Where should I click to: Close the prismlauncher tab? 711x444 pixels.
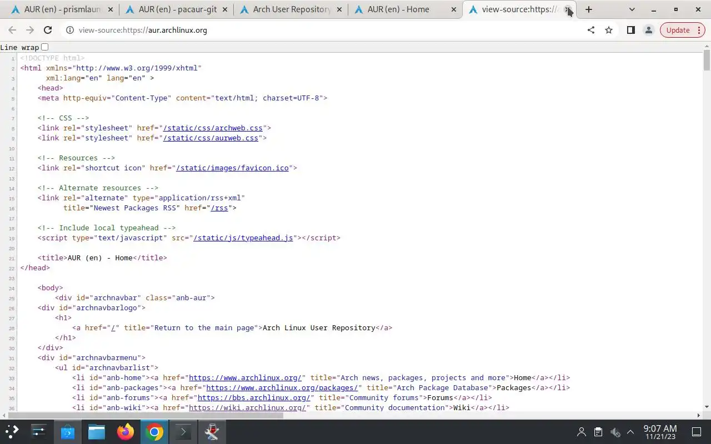[110, 9]
